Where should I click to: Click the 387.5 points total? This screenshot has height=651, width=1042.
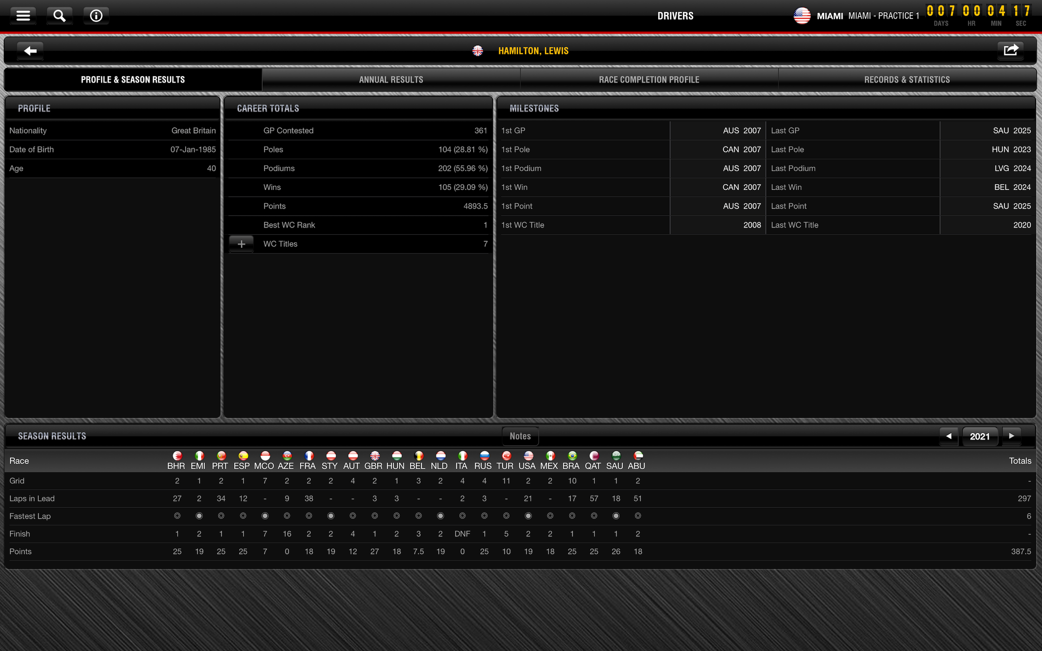point(1021,552)
